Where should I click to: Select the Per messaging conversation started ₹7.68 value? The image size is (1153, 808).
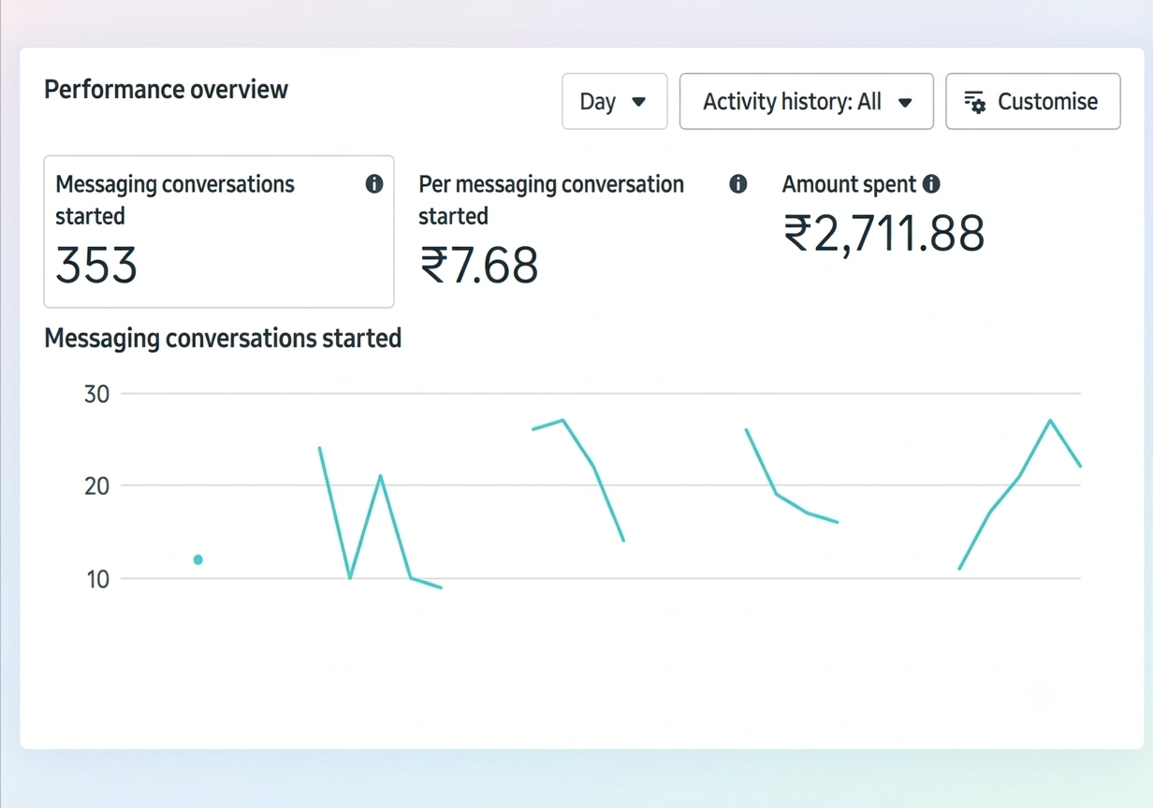(x=479, y=266)
